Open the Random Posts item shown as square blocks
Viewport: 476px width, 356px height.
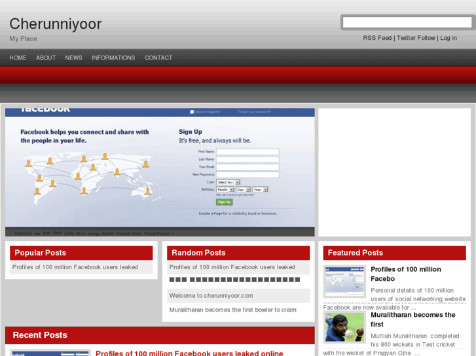(x=234, y=280)
